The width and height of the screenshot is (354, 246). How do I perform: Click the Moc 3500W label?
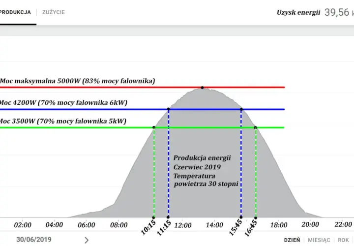[x=63, y=121]
